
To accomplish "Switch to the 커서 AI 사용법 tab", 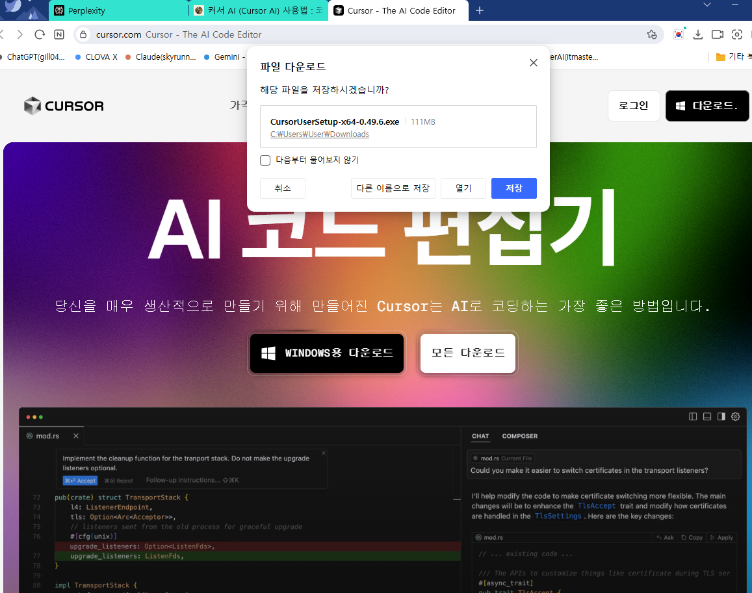I will click(x=259, y=10).
